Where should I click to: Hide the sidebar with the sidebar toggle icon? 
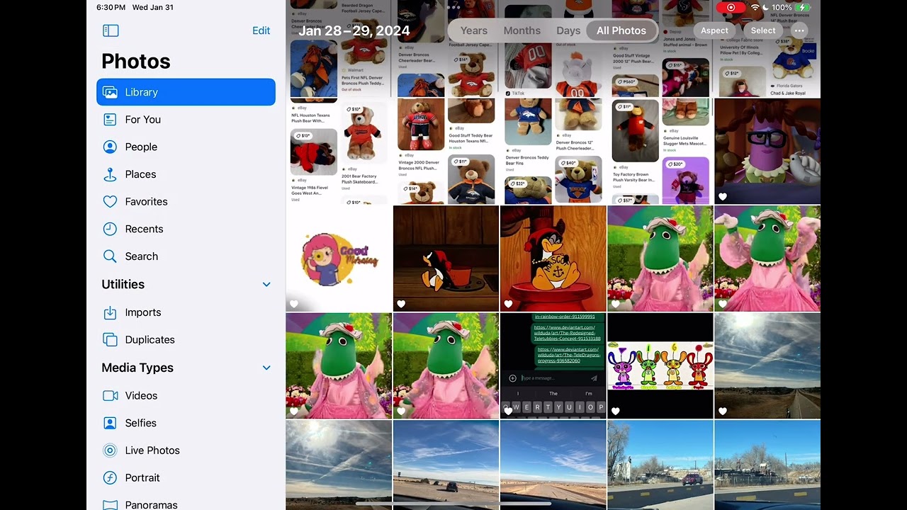(111, 30)
